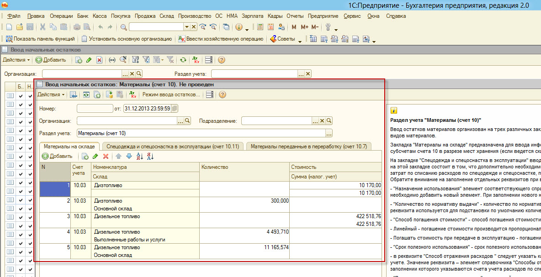
Task: Sort table rows ascending with the А-Я icon
Action: [x=140, y=156]
